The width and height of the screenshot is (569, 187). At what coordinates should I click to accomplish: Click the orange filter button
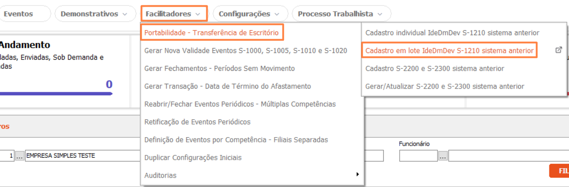pyautogui.click(x=559, y=171)
